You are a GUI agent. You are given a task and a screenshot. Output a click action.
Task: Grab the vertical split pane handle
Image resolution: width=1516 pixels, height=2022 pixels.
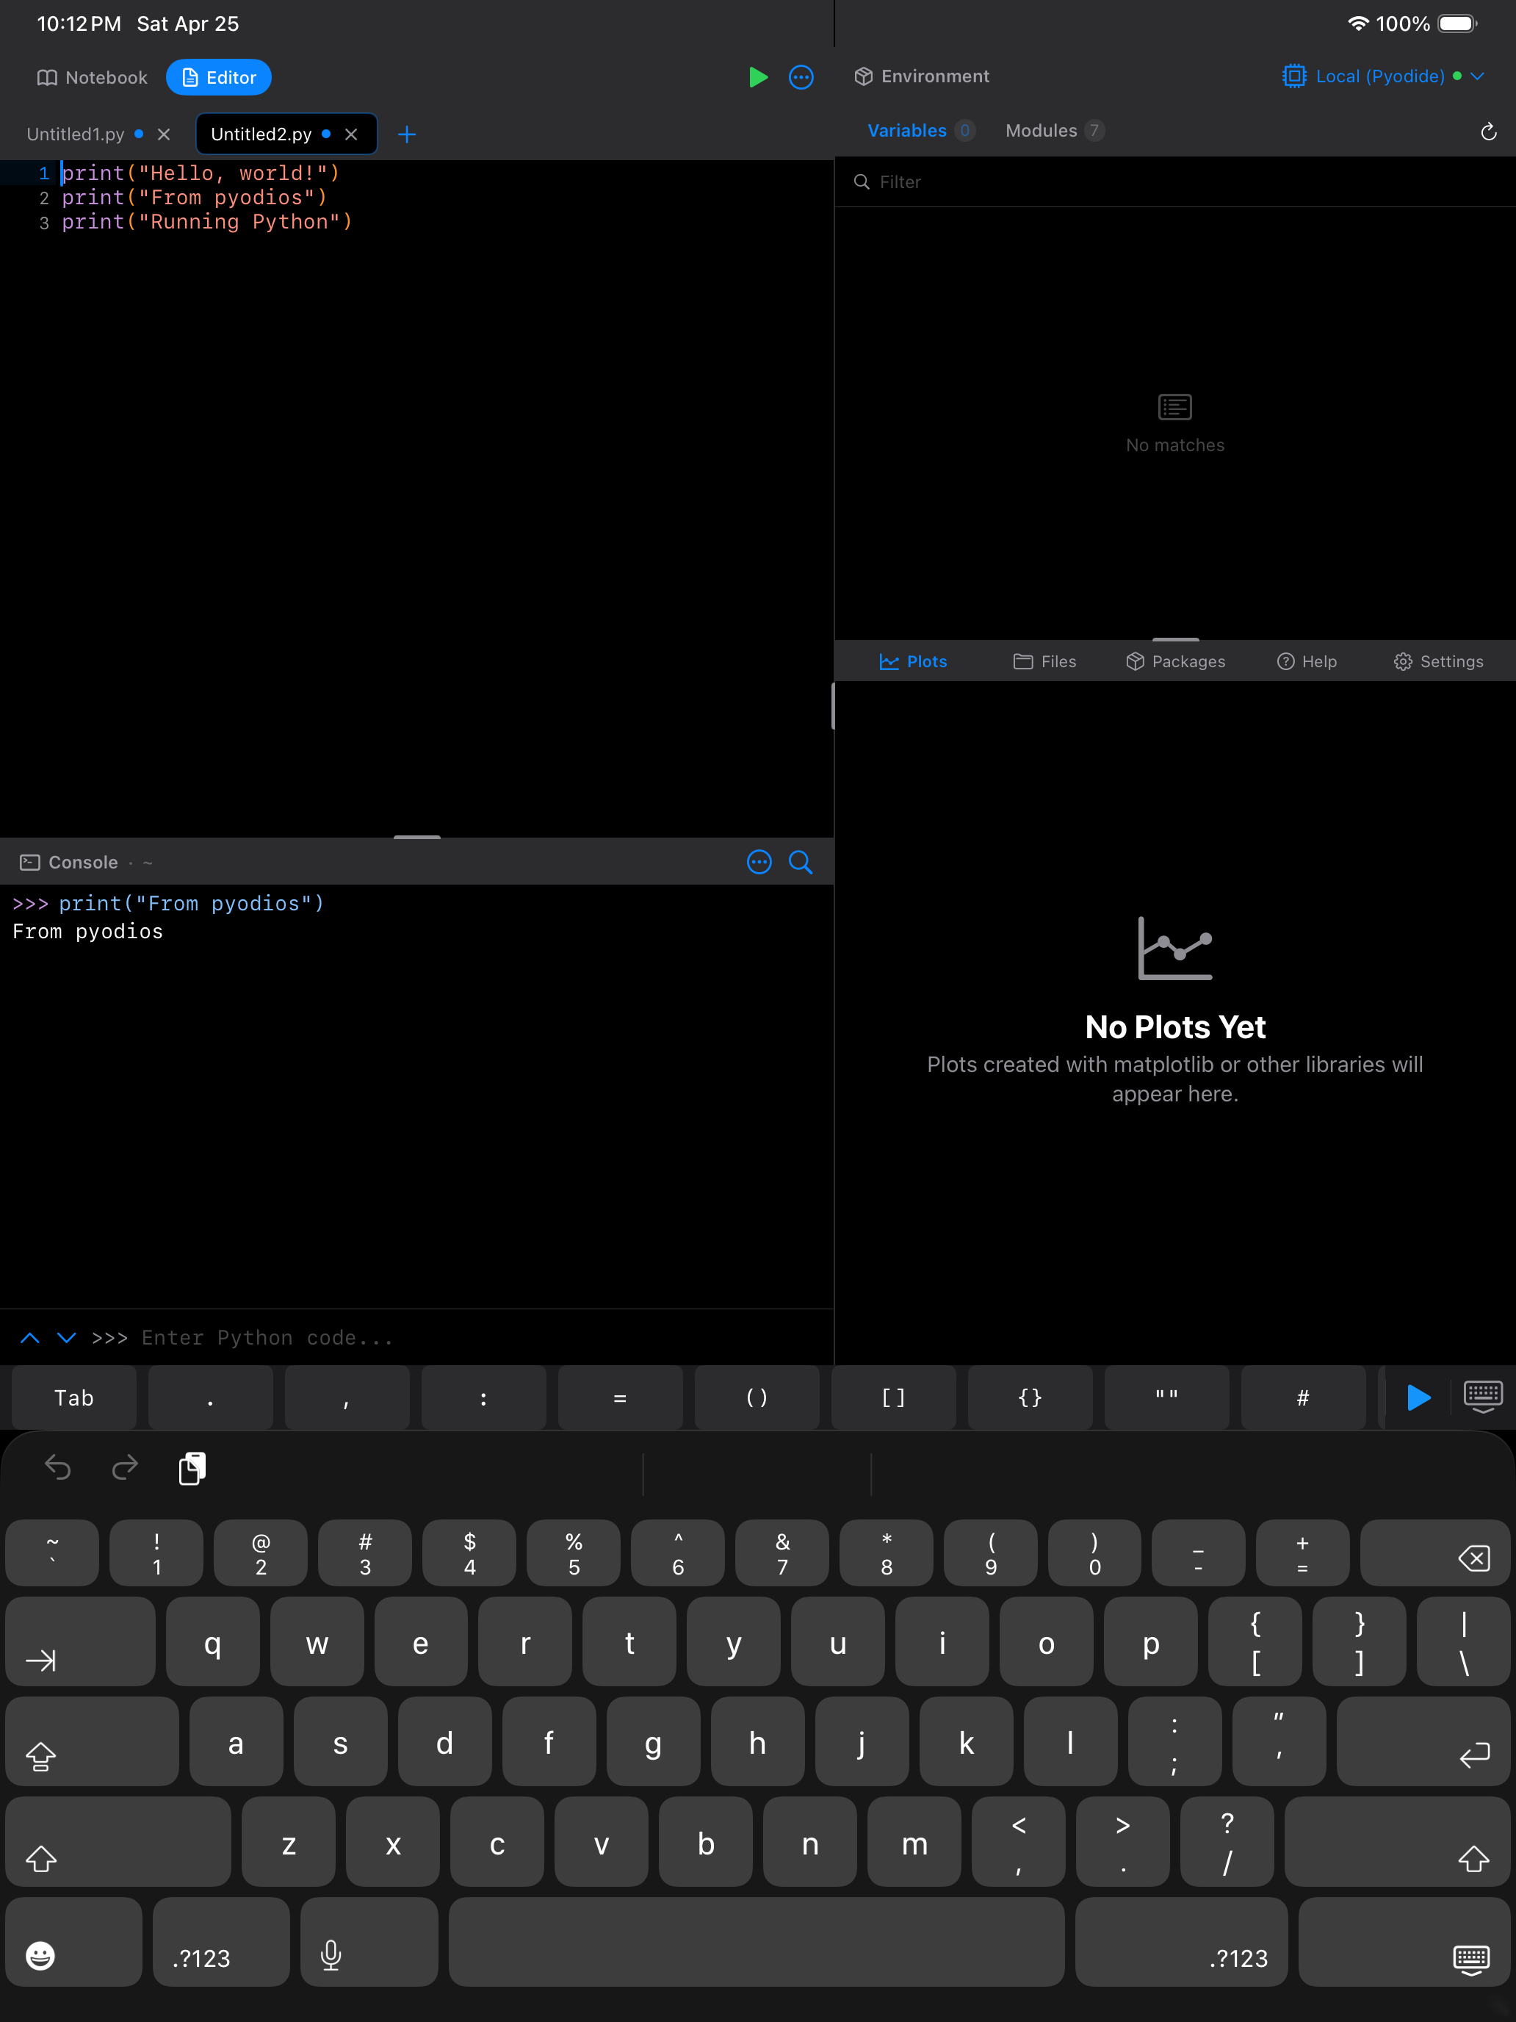click(x=834, y=705)
